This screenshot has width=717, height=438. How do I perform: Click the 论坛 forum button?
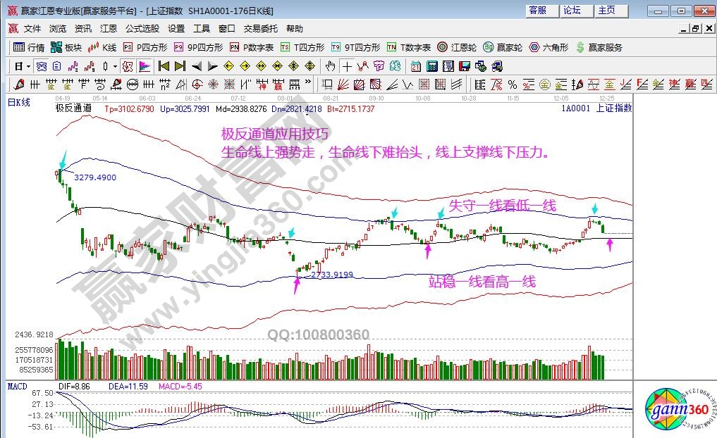[572, 11]
